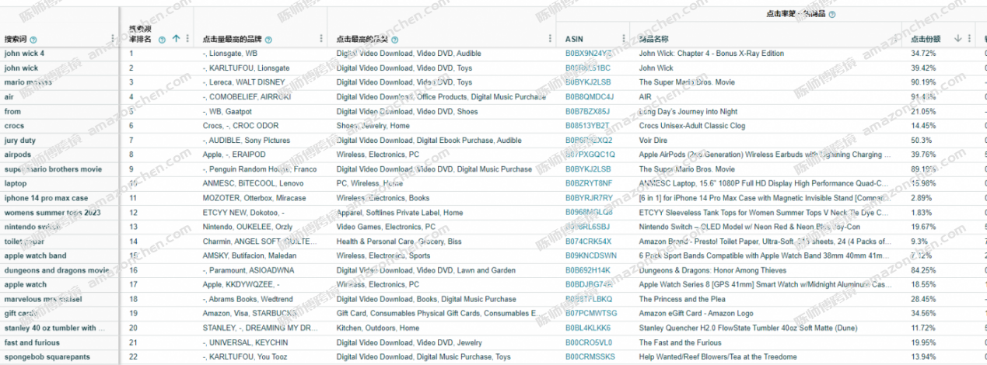Select search term 'crocs'

pos(14,126)
